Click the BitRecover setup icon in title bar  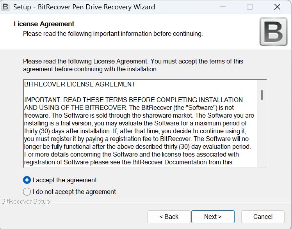click(6, 7)
